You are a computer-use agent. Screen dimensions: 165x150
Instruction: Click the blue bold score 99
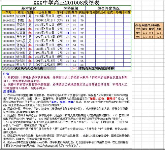67,16
